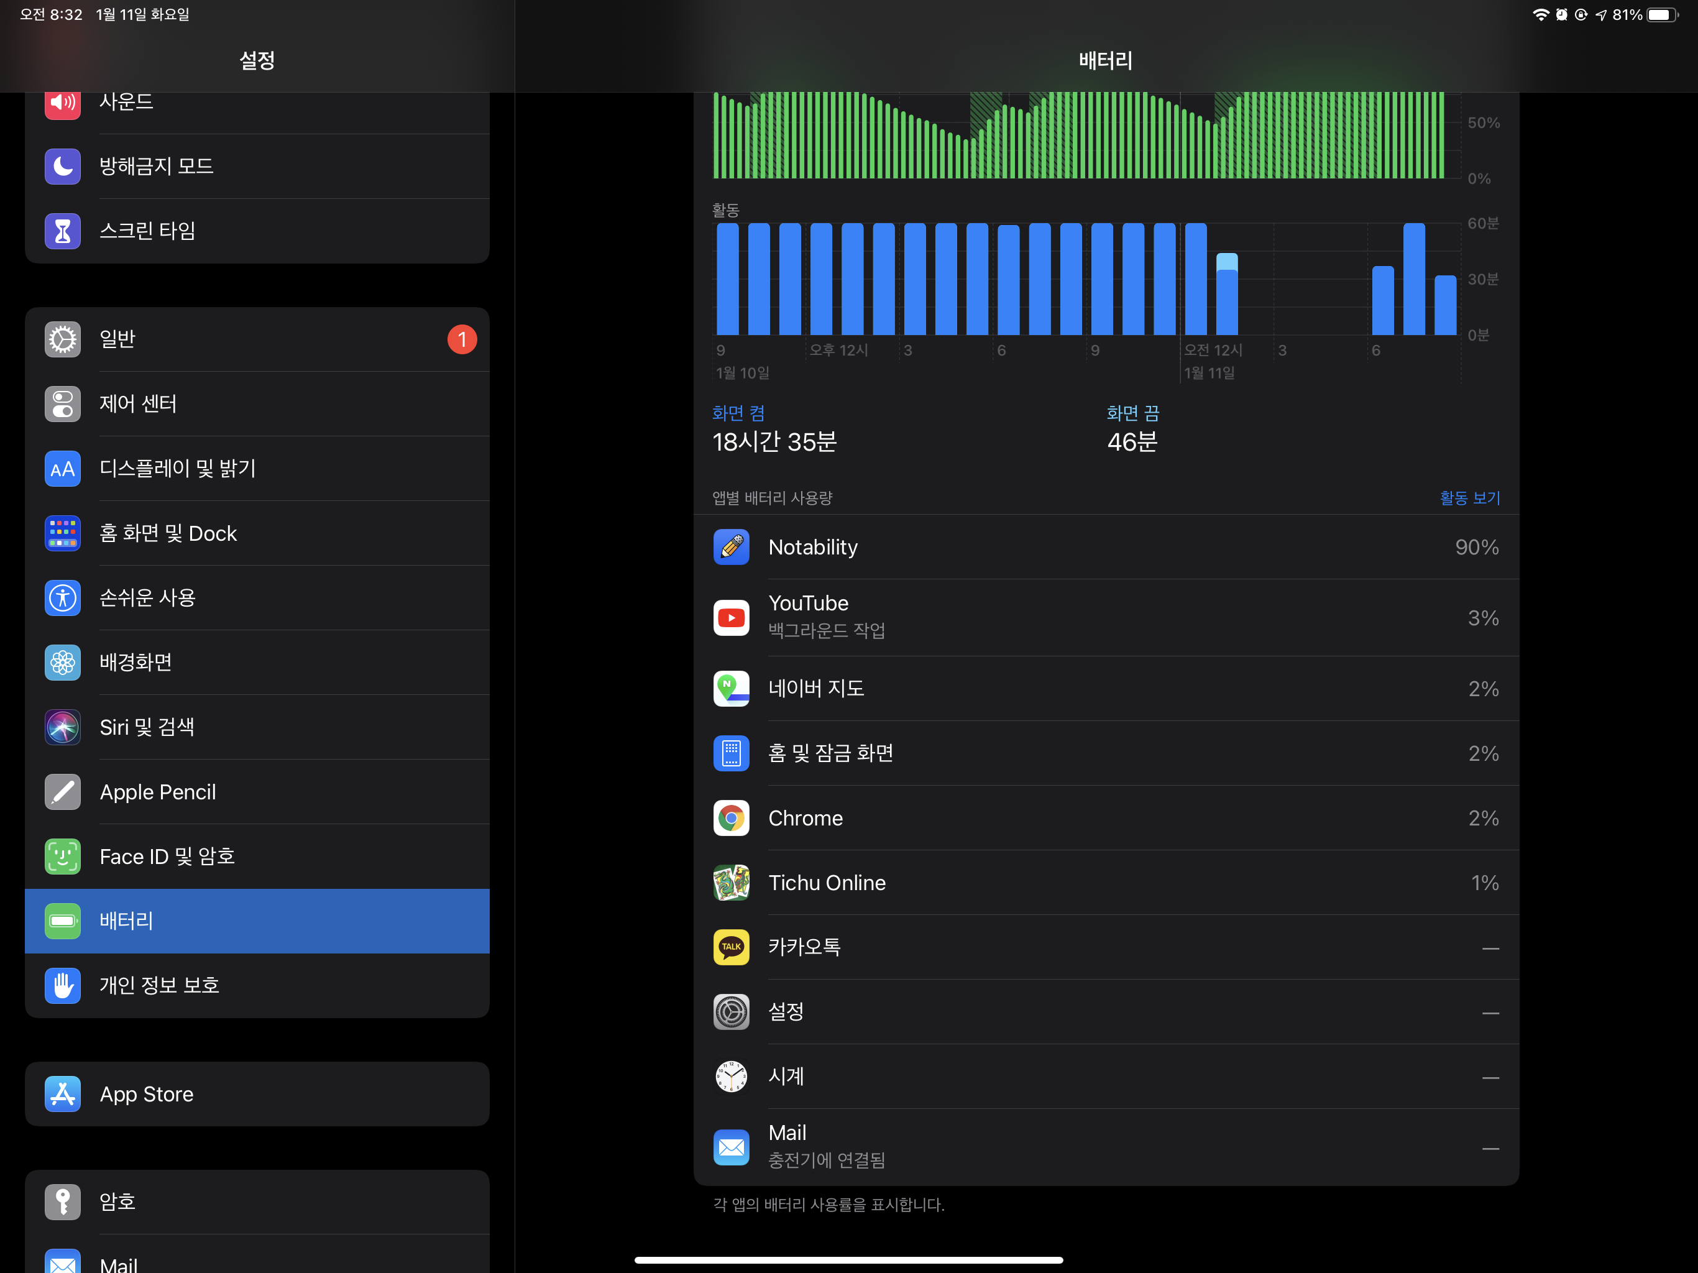
Task: Tap the Naver Map (네이버 지도) icon
Action: click(x=731, y=689)
